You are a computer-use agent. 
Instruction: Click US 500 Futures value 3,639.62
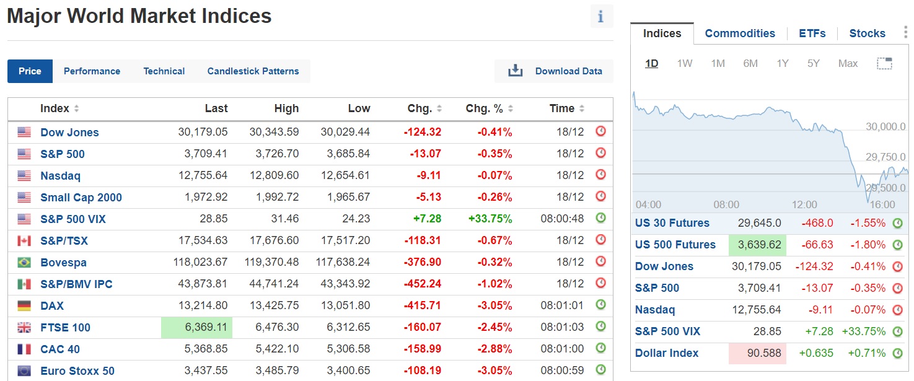[758, 245]
